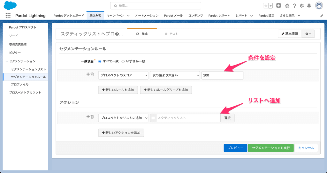
Task: Open the プロスペクトをリストに追加 action dropdown
Action: 123,118
